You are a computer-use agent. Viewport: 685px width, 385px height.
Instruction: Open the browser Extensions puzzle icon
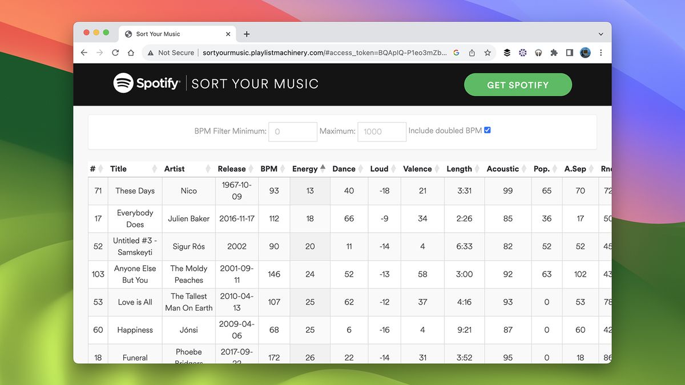(554, 52)
